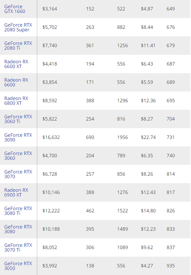Image resolution: width=191 pixels, height=275 pixels.
Task: Open the Radeon RX 6800 XT link
Action: (16, 101)
